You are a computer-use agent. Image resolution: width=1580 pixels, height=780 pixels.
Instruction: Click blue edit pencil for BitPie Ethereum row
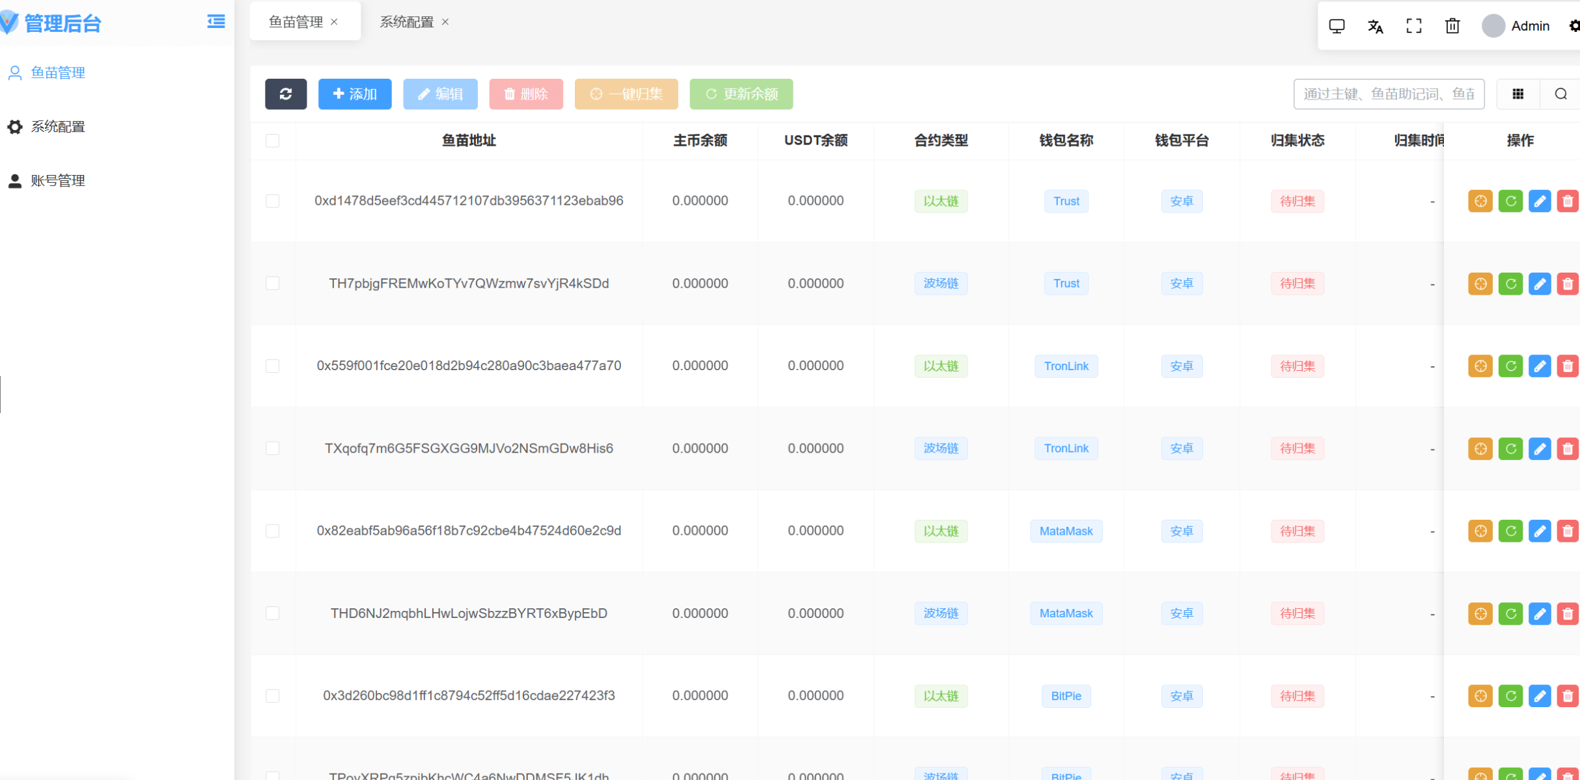(x=1540, y=695)
